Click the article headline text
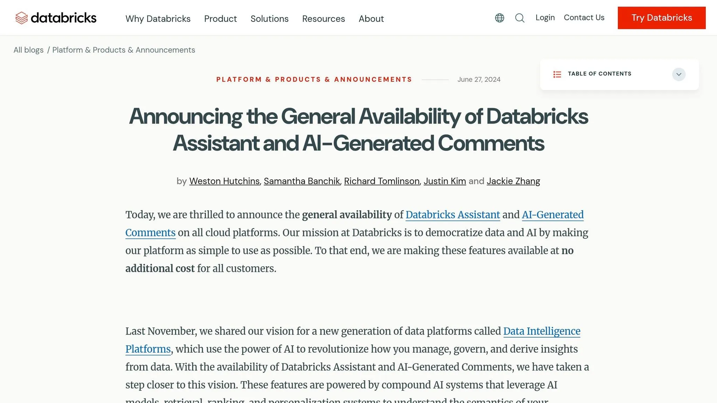Viewport: 717px width, 403px height. 358,129
